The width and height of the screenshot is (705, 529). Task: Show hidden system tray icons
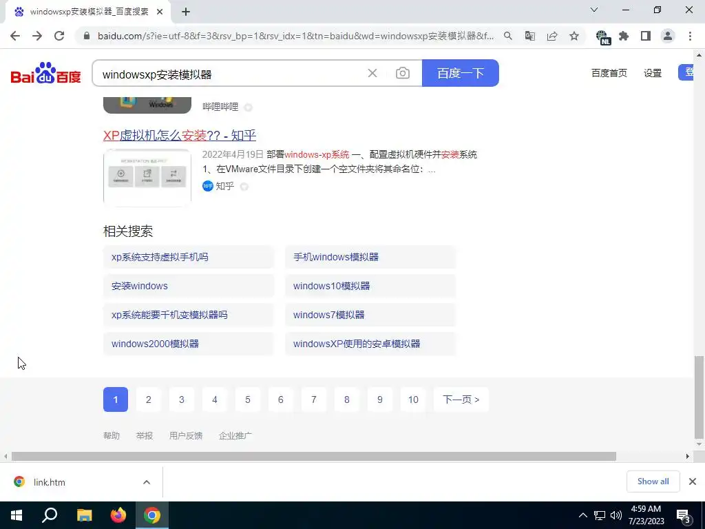[x=582, y=515]
